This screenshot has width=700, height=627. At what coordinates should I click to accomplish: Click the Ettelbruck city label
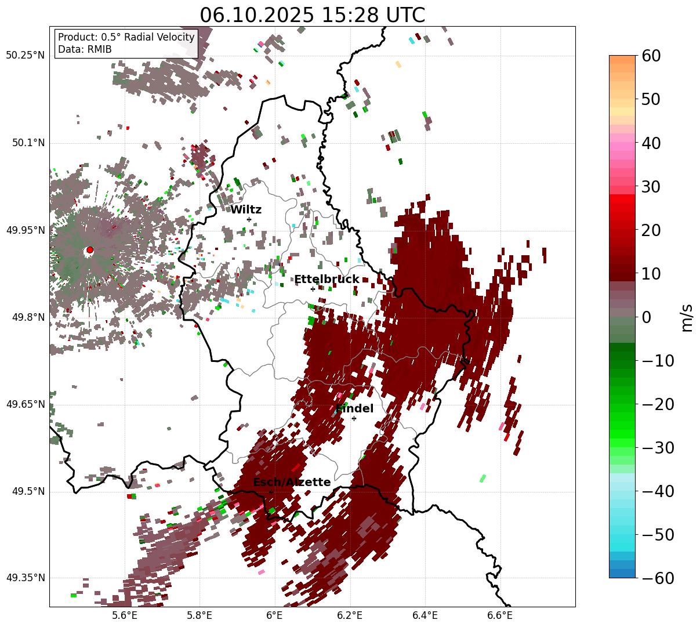(x=327, y=280)
